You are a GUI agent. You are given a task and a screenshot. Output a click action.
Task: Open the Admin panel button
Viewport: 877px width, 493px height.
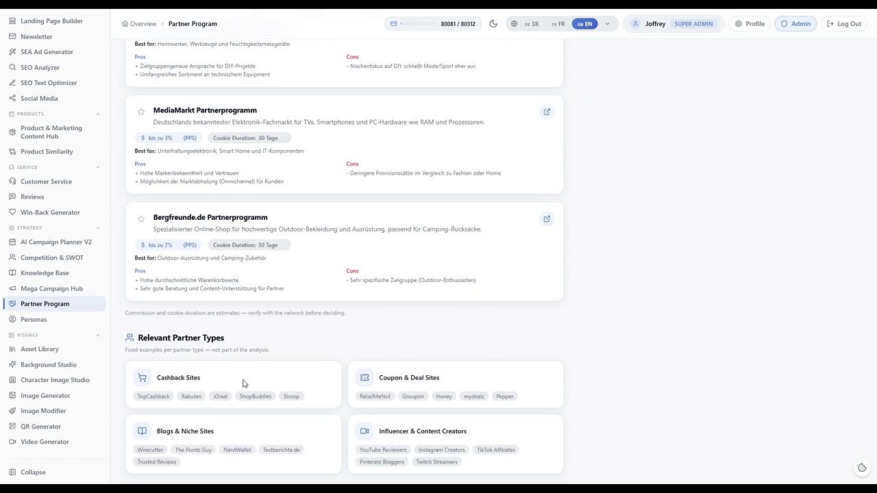tap(795, 24)
